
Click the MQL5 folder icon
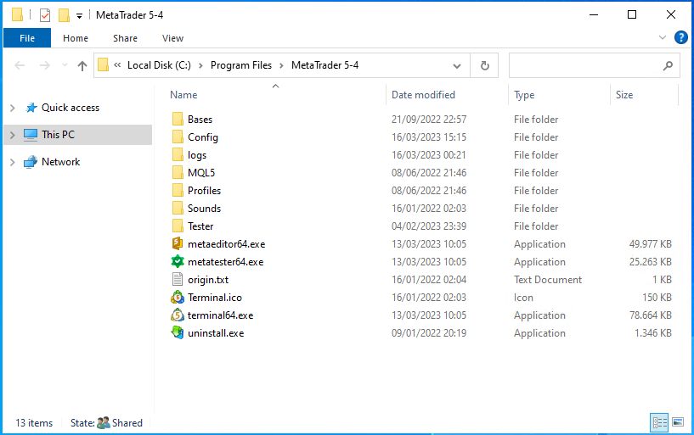click(178, 173)
